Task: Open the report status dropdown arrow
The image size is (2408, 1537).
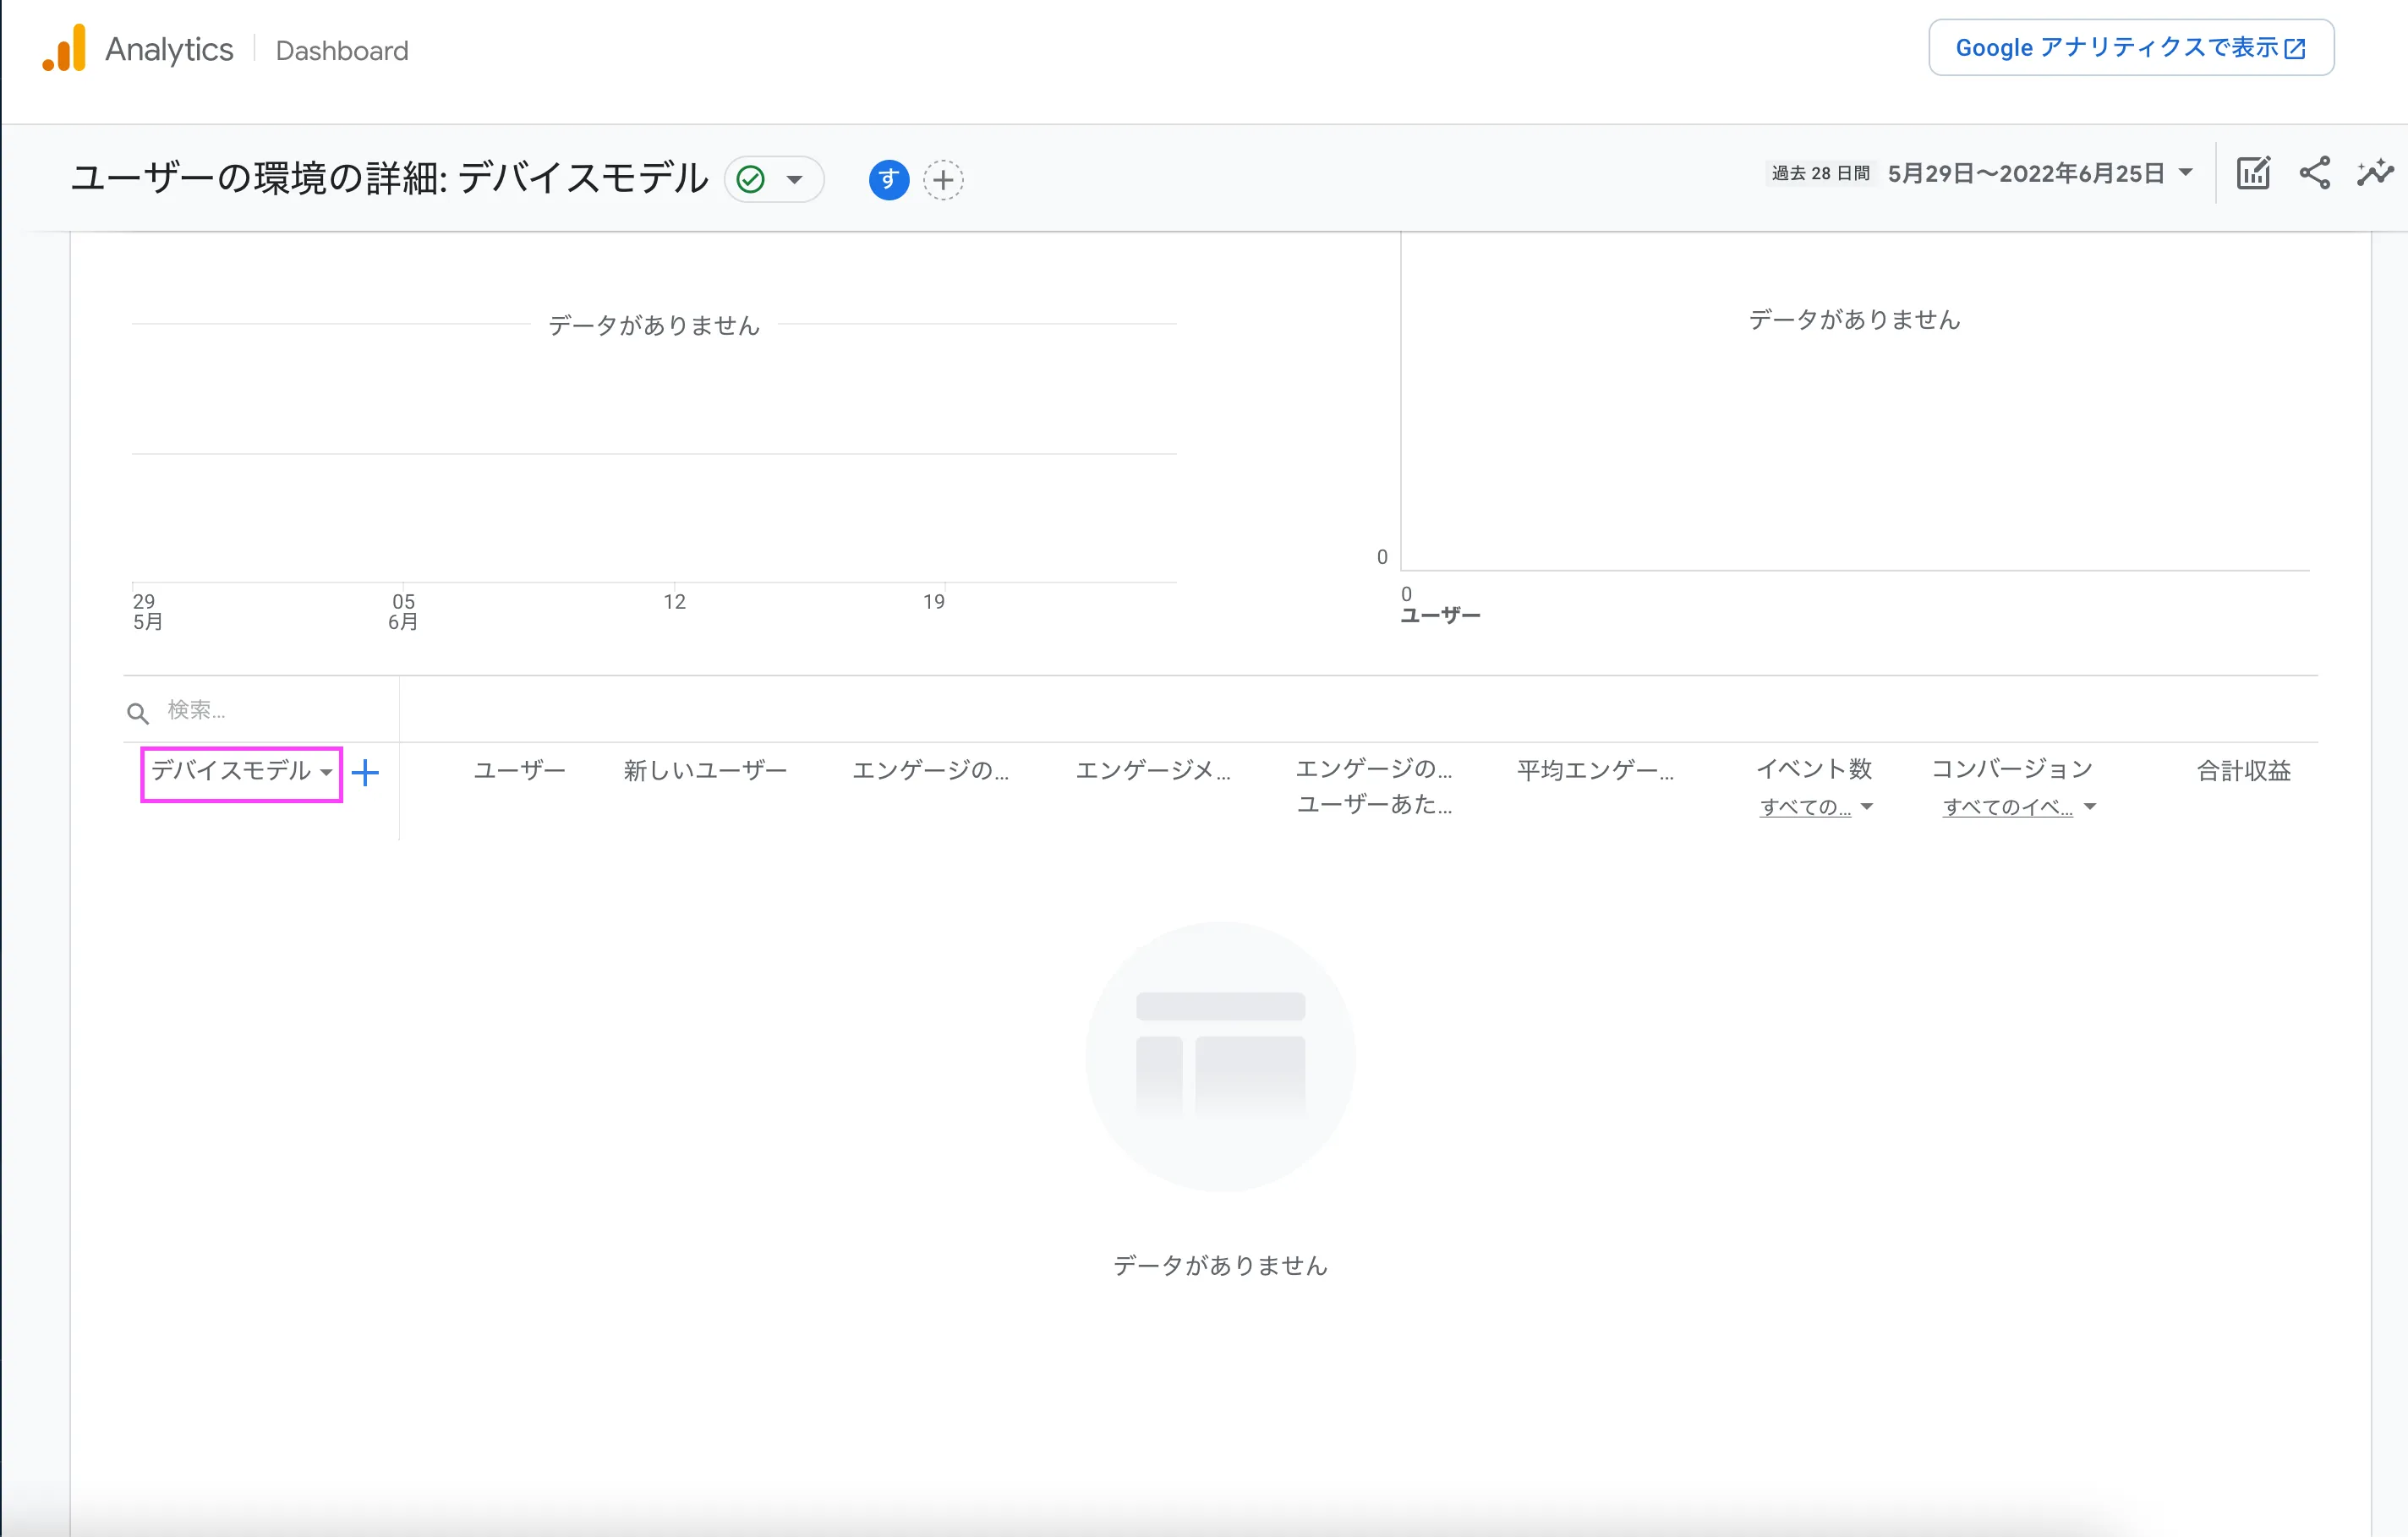Action: click(x=795, y=180)
